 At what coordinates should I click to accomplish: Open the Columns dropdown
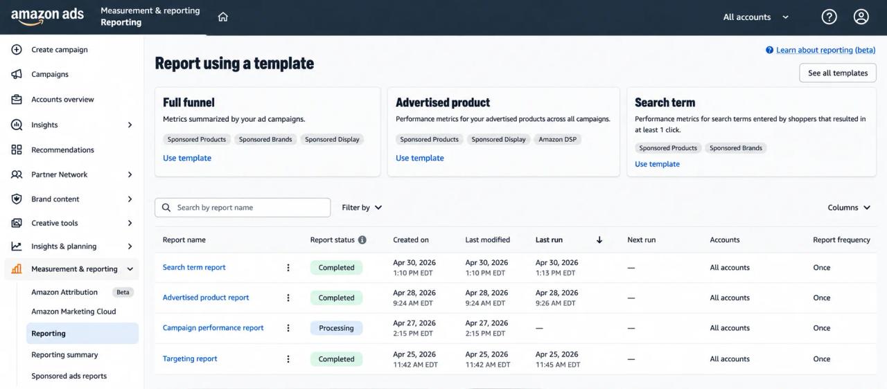[x=849, y=208]
